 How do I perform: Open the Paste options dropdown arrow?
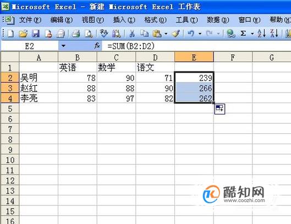tap(166, 34)
